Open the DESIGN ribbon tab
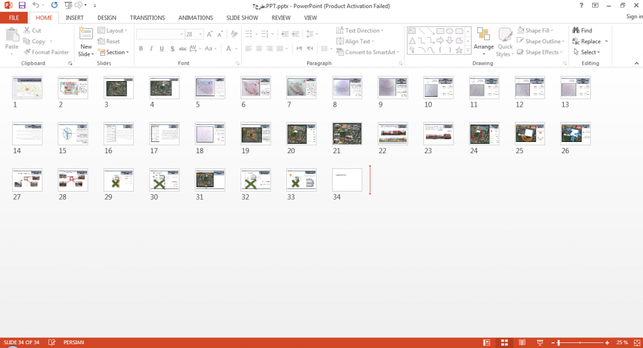This screenshot has height=348, width=643. tap(107, 18)
